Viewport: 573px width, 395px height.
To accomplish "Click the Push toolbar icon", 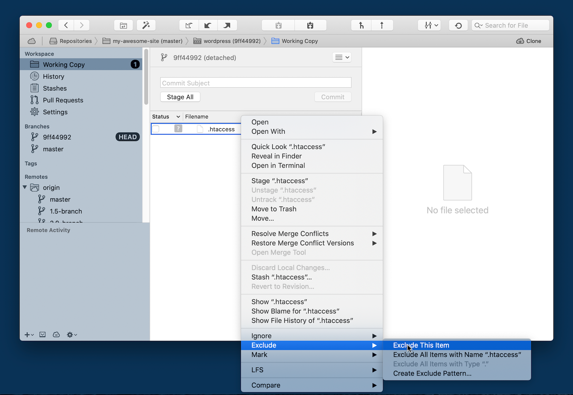I will (227, 25).
